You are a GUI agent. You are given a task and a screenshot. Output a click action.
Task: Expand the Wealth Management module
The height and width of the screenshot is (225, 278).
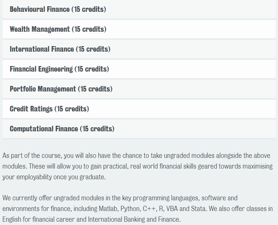pos(139,29)
